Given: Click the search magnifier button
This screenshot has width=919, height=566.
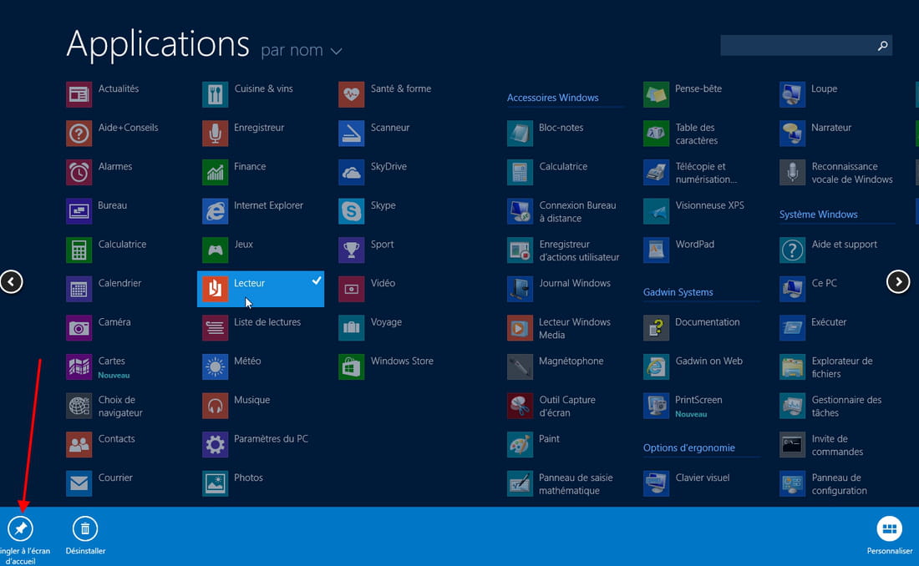Looking at the screenshot, I should point(883,46).
